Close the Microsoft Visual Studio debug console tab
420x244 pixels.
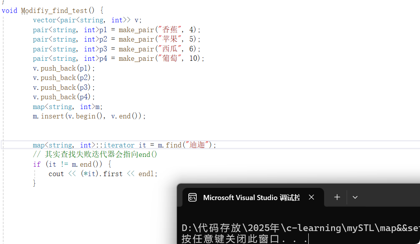(311, 197)
